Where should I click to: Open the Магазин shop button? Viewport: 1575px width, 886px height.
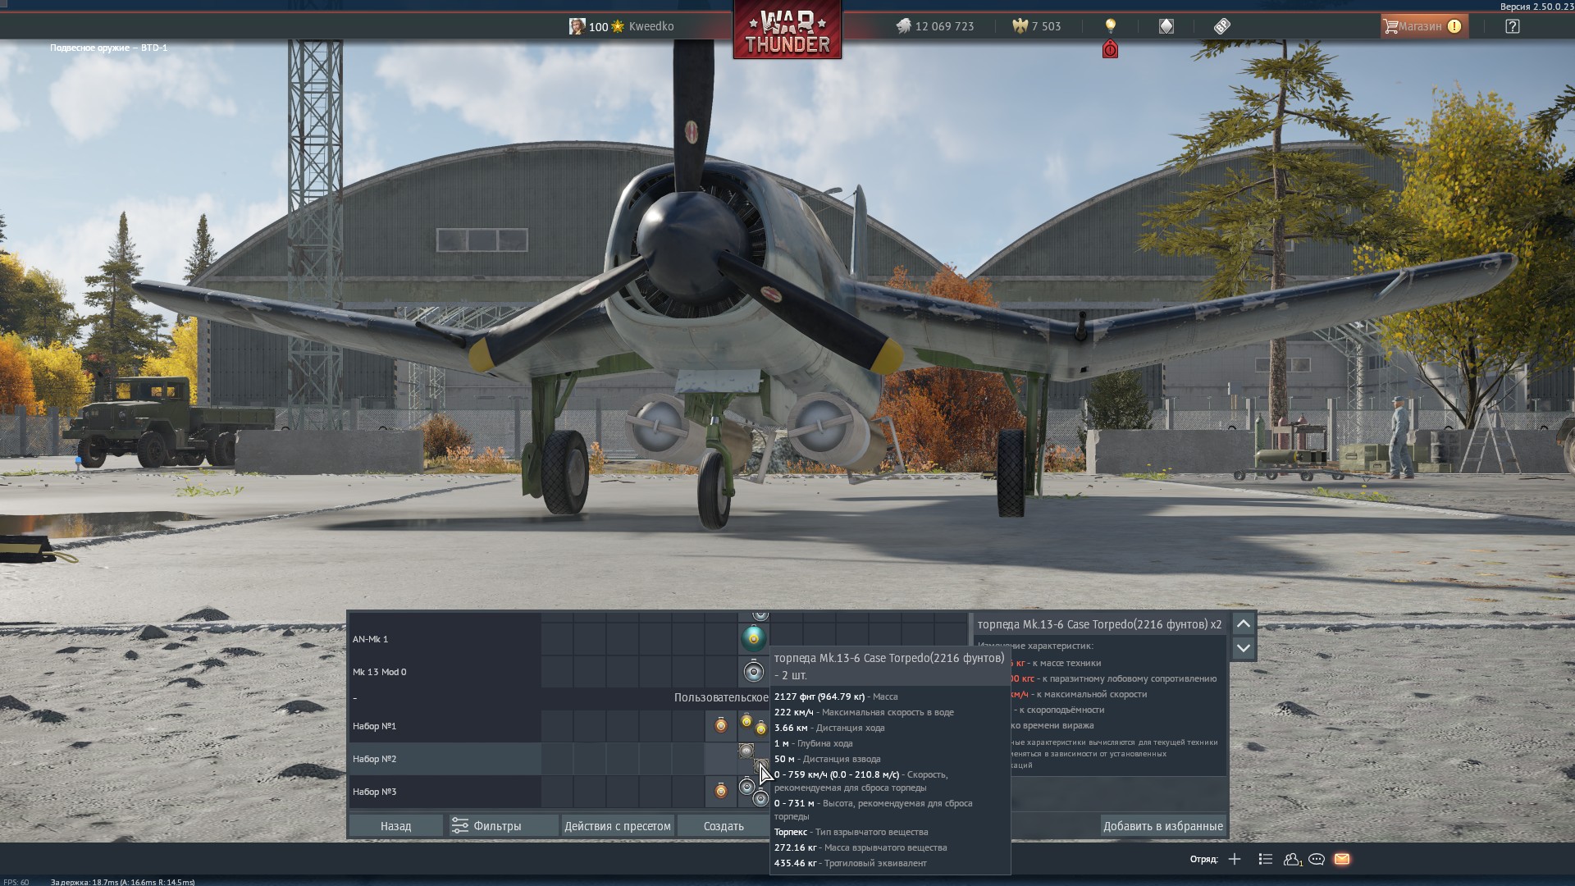pyautogui.click(x=1422, y=26)
